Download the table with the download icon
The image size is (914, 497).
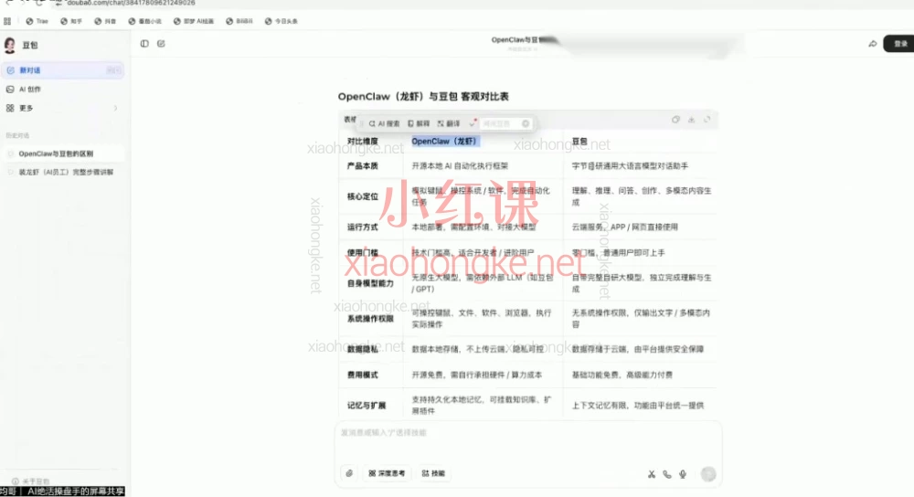(691, 120)
